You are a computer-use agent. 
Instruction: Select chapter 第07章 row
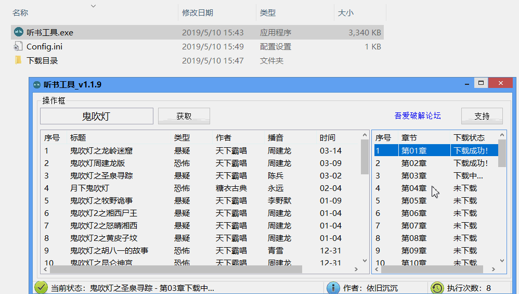click(436, 226)
